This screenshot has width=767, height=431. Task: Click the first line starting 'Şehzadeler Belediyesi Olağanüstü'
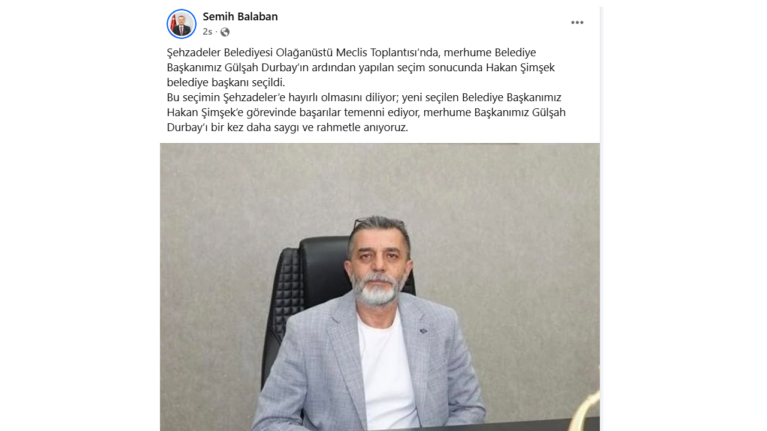[x=351, y=53]
